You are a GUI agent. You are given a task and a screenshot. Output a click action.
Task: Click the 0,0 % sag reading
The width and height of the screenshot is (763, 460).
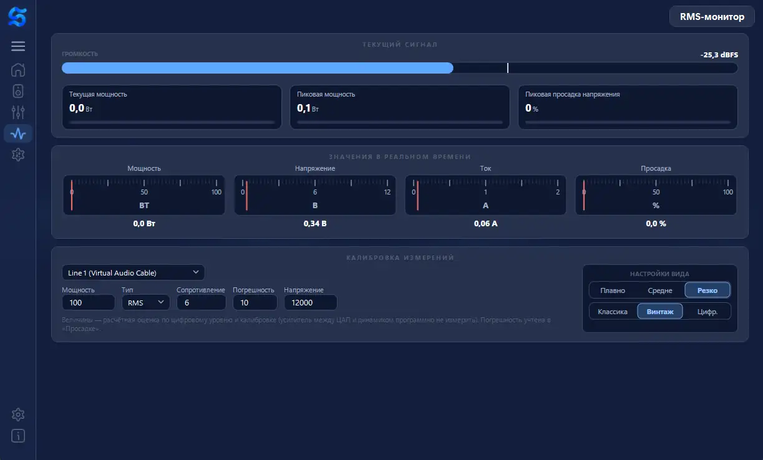pyautogui.click(x=656, y=223)
